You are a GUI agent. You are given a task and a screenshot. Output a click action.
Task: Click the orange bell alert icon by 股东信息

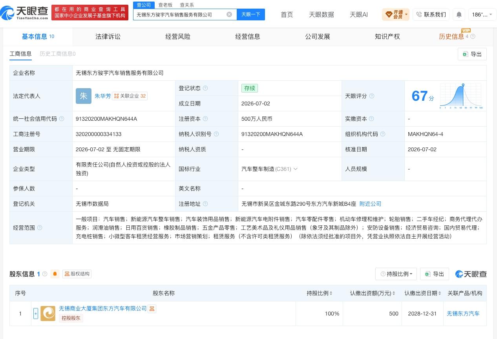click(x=55, y=274)
